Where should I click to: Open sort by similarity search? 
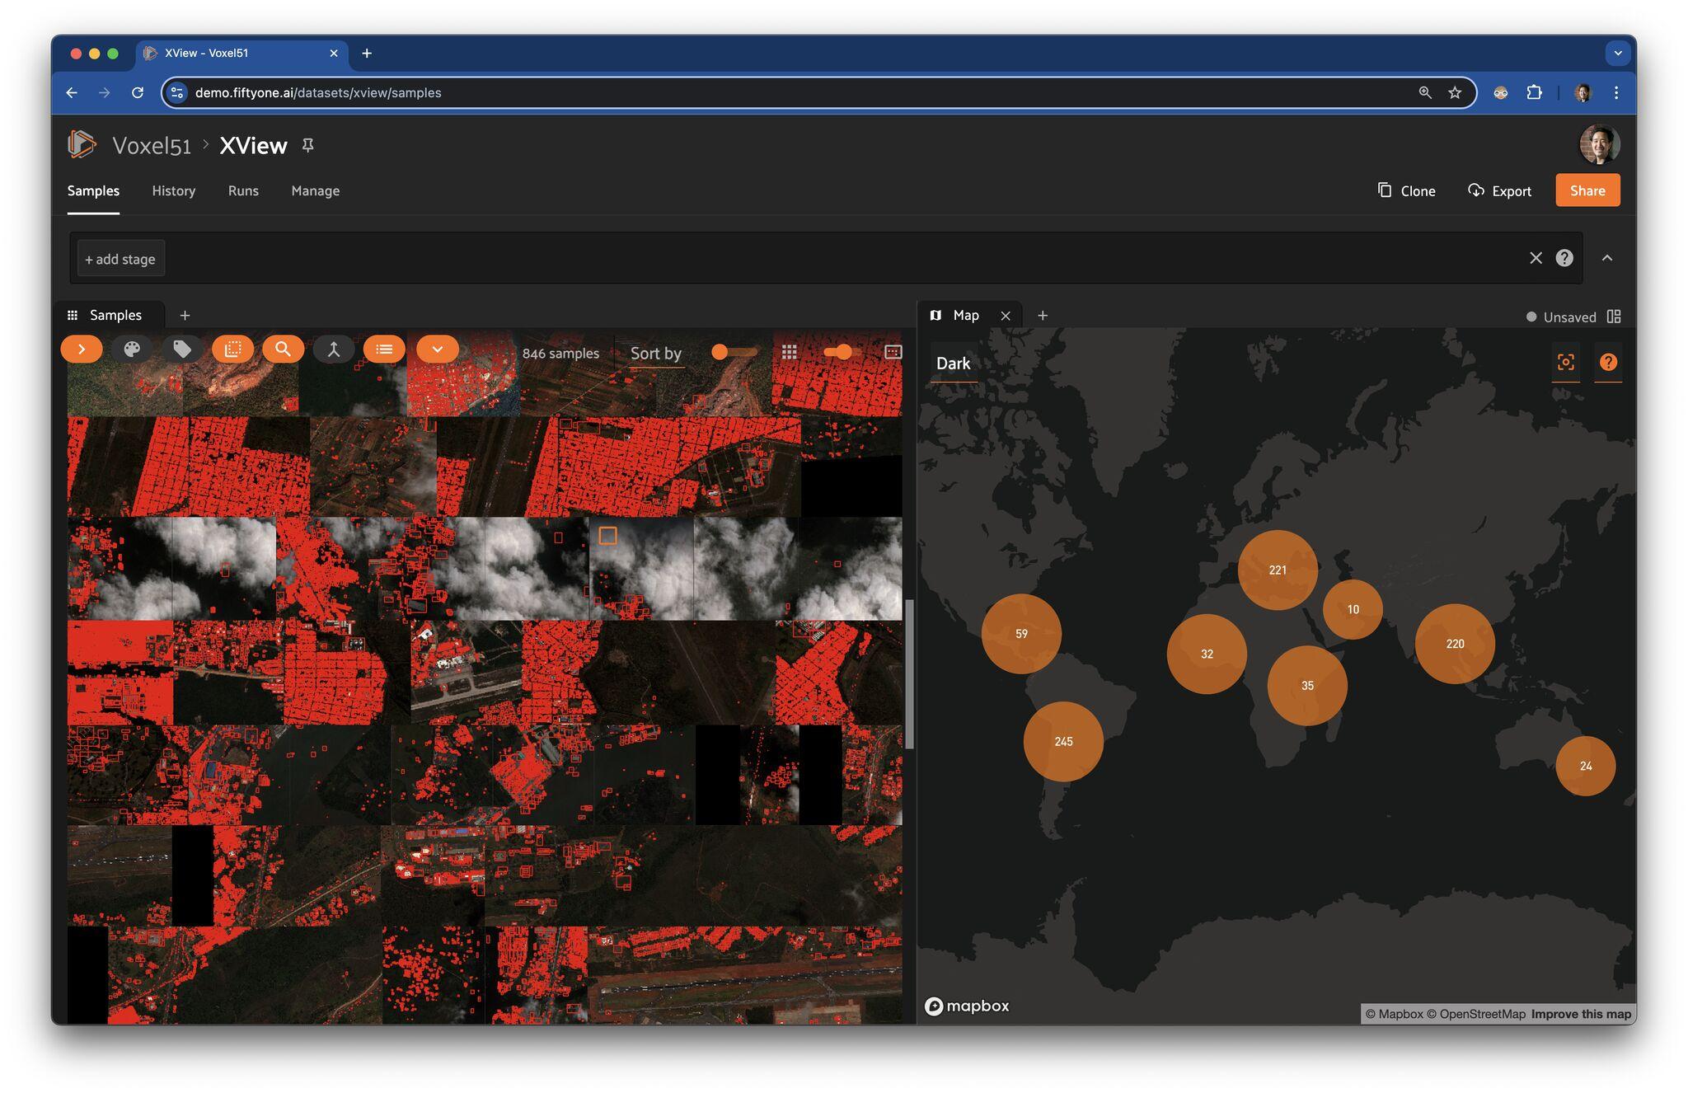point(283,349)
